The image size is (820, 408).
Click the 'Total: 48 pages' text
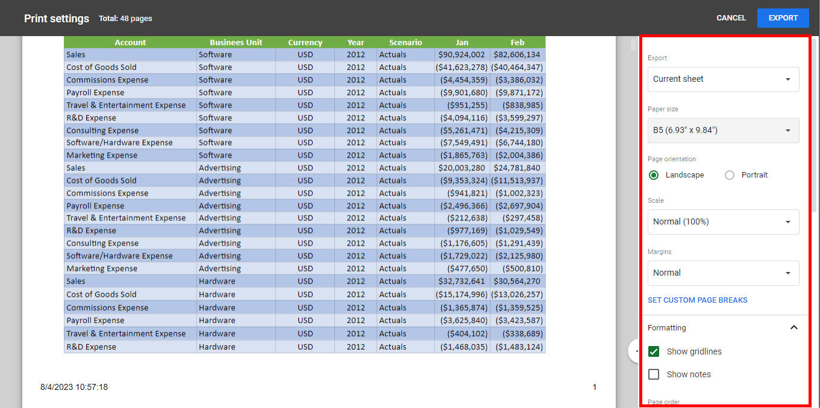point(125,19)
